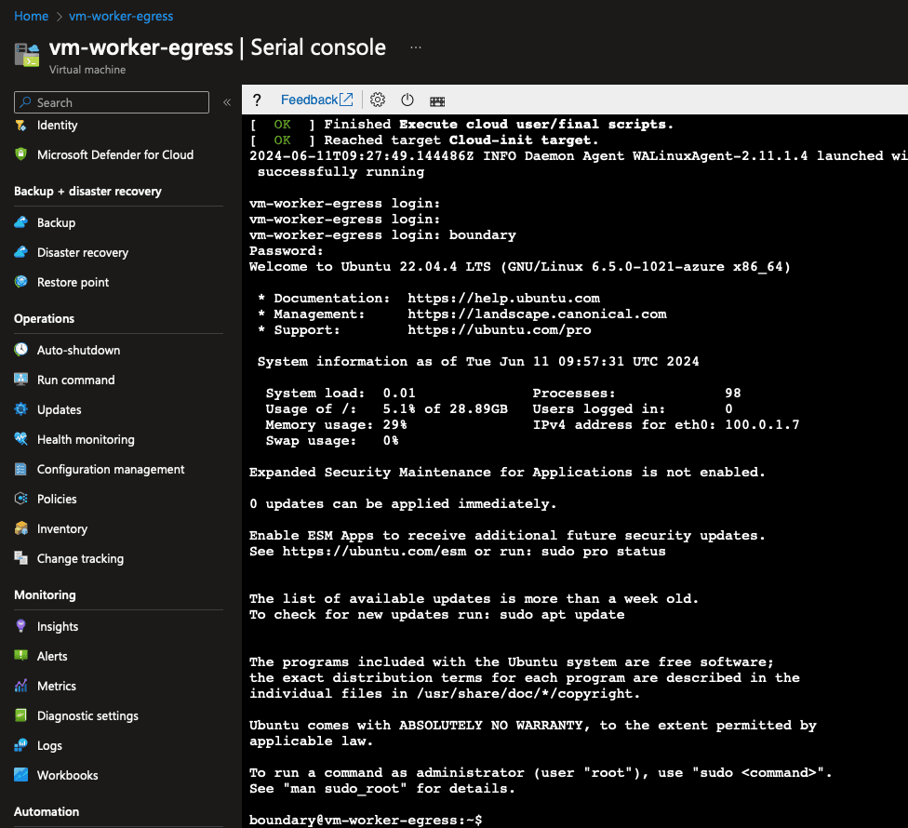Select Disaster recovery in sidebar
908x828 pixels.
point(82,252)
